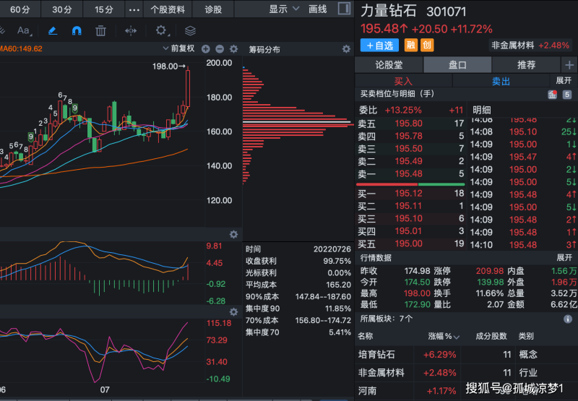The image size is (578, 401).
Task: Open main chart settings gear
Action: [x=233, y=49]
